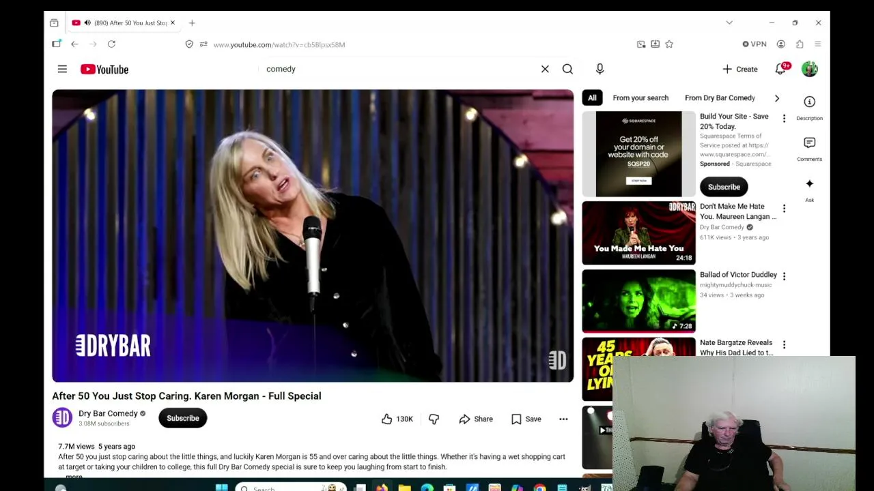Open options for Nate Bargatze video
This screenshot has width=874, height=491.
pos(784,345)
